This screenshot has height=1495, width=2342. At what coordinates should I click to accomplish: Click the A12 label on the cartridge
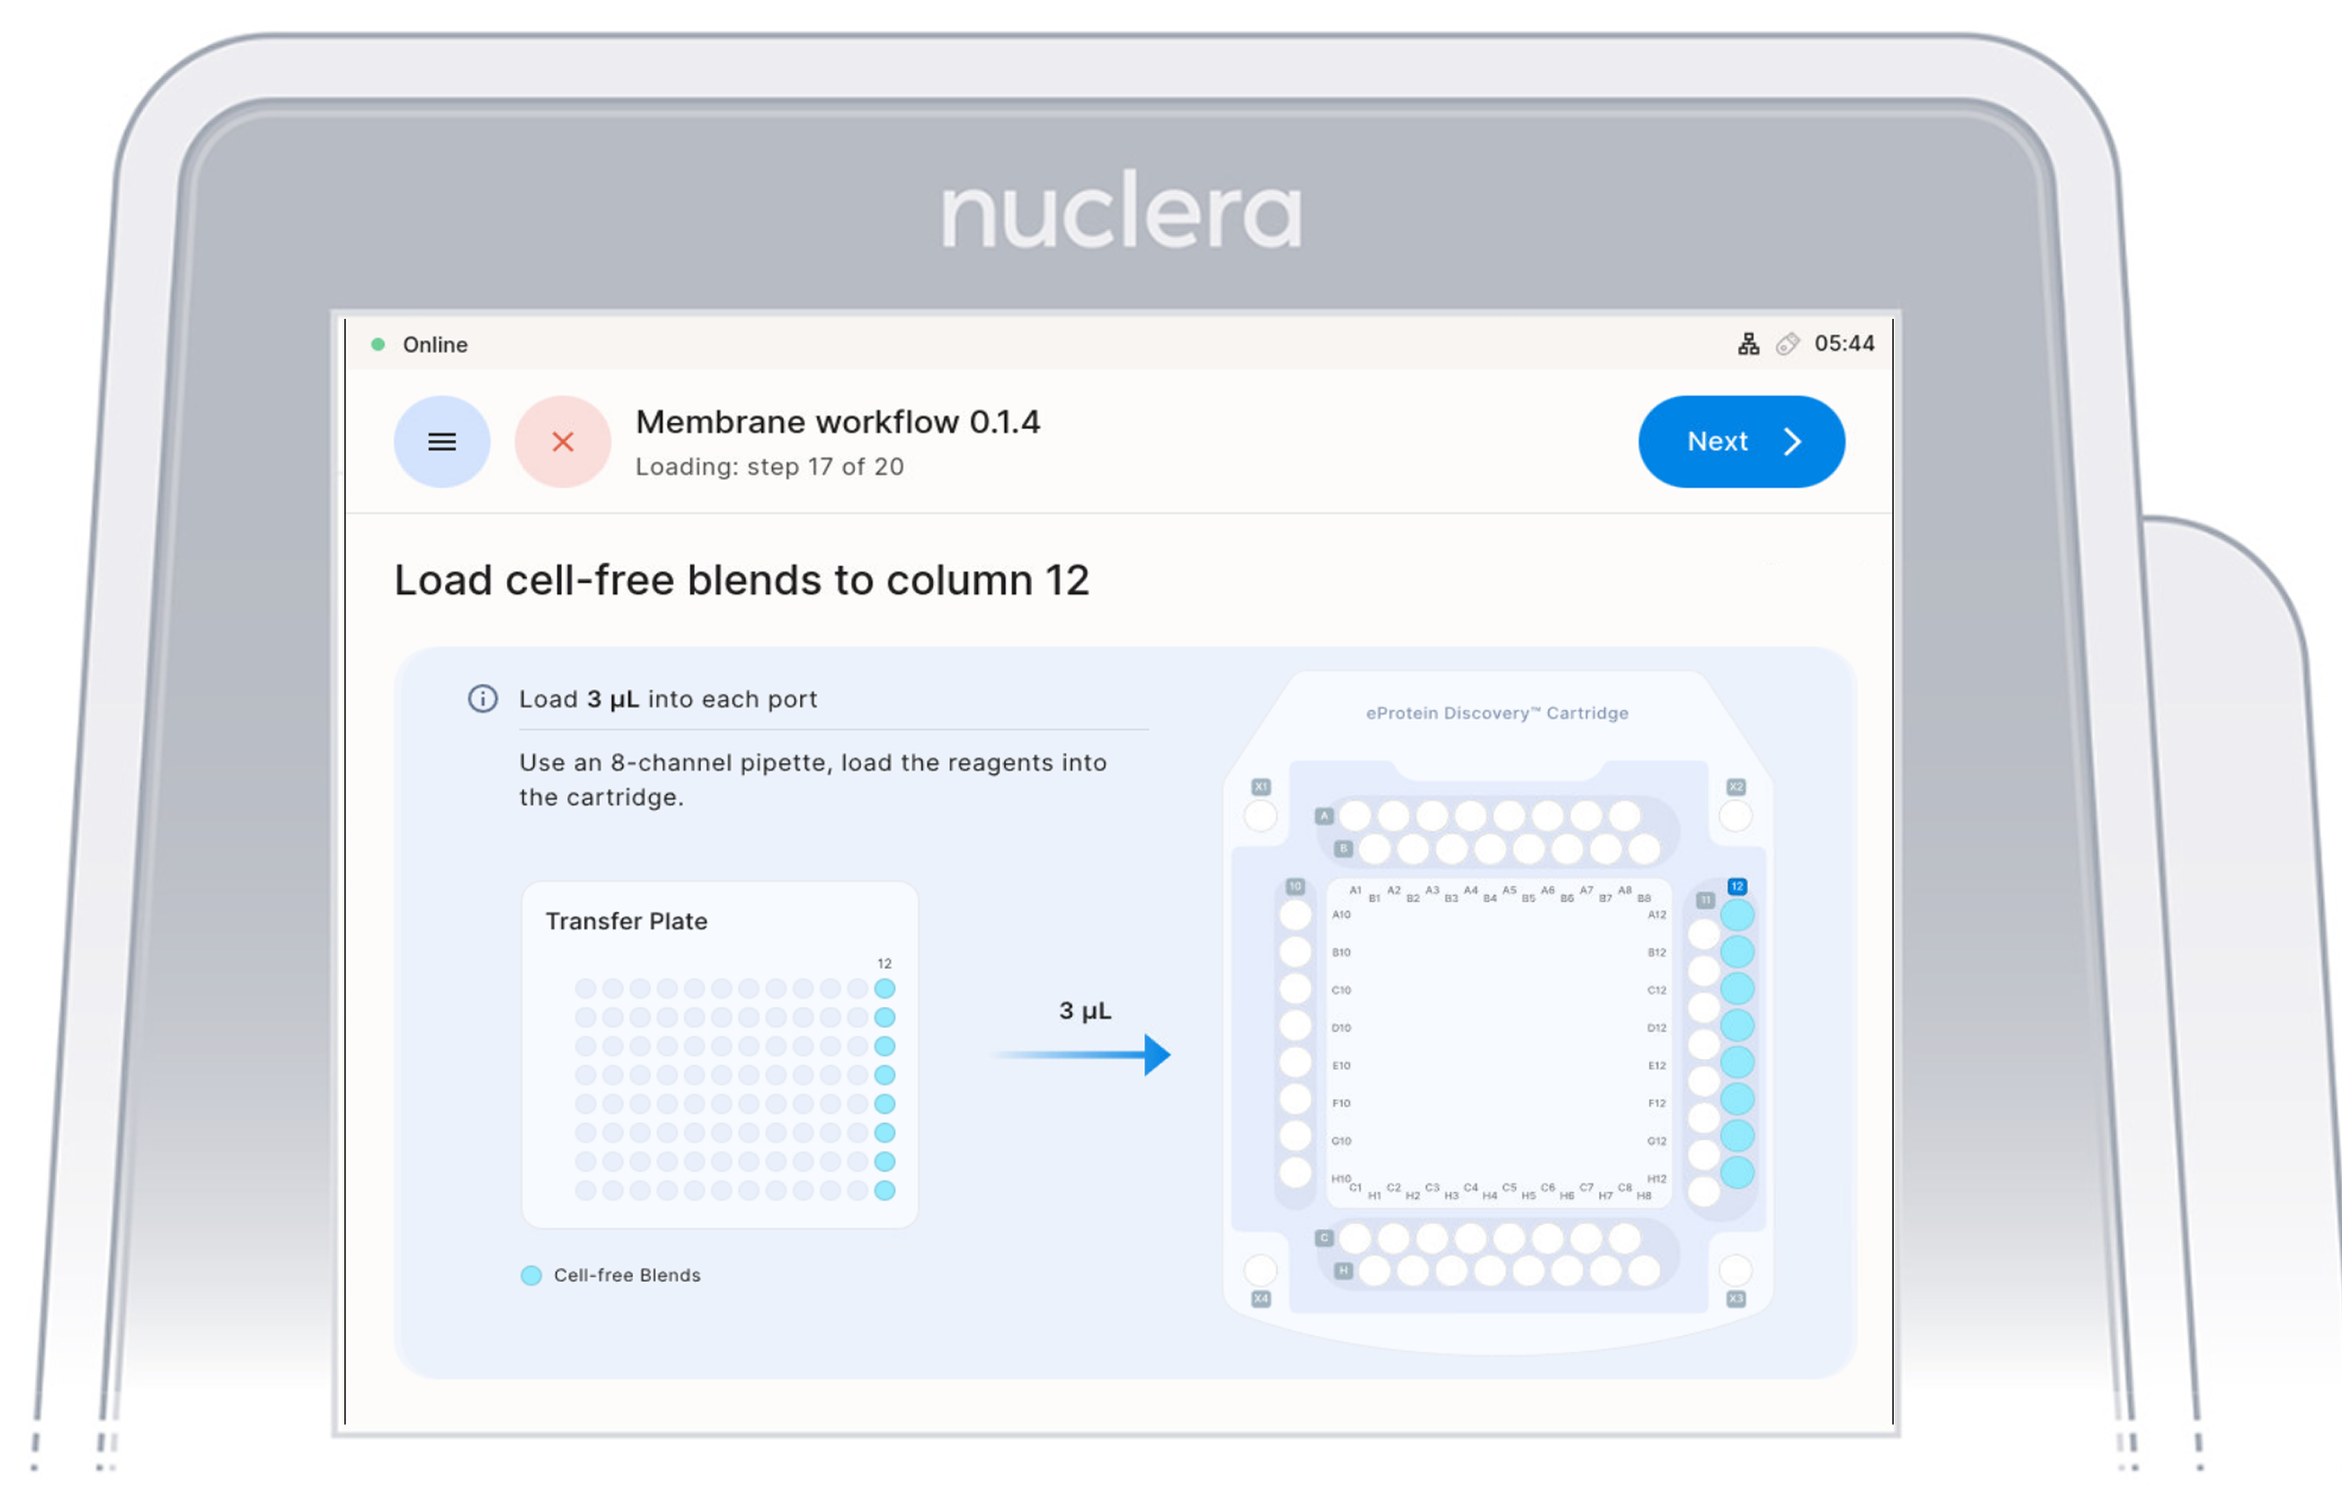(x=1657, y=915)
